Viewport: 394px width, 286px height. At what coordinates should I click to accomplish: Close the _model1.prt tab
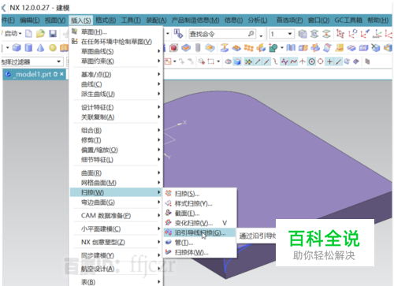point(61,74)
